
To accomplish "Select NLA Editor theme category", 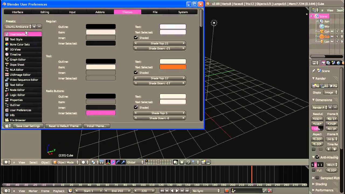I will (23, 70).
